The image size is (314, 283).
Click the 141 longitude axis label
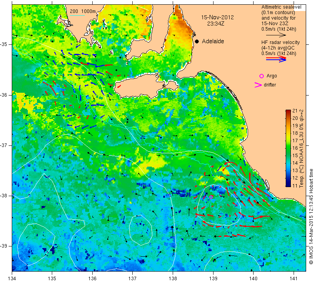(x=294, y=278)
